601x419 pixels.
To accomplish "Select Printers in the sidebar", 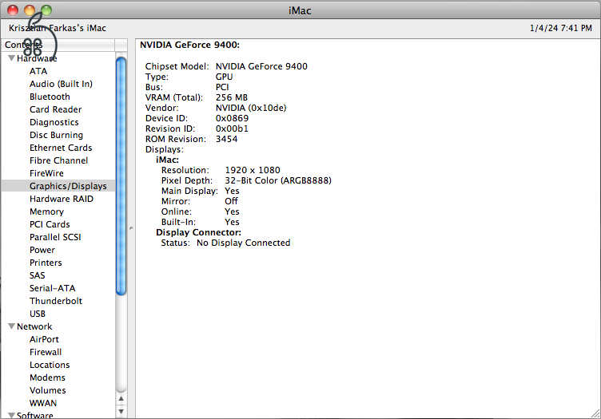I will coord(46,263).
